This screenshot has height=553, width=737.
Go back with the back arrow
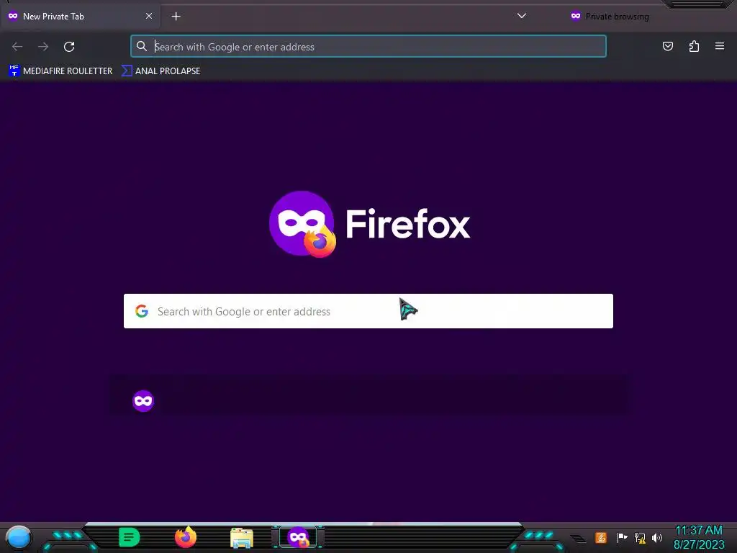(x=17, y=47)
